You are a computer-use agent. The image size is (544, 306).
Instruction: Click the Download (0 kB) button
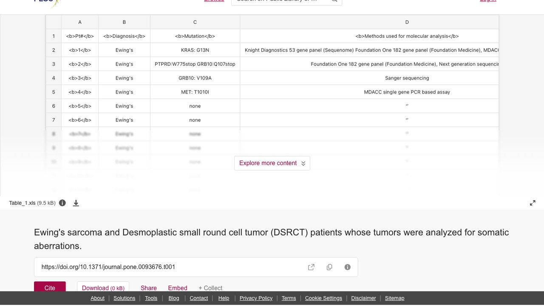[x=103, y=287]
